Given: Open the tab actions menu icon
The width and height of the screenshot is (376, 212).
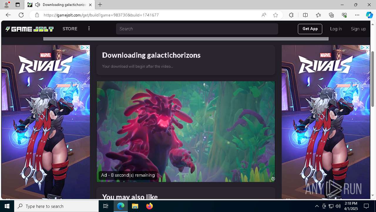Looking at the screenshot, I should click(x=18, y=5).
